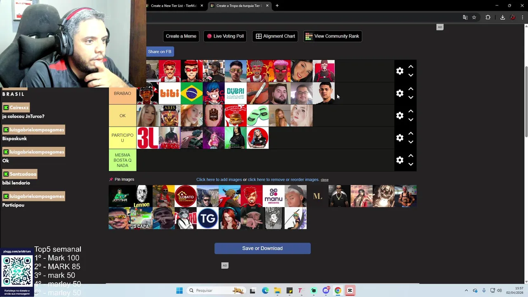Viewport: 528px width, 297px height.
Task: Select the TG logo thumbnail
Action: (207, 218)
